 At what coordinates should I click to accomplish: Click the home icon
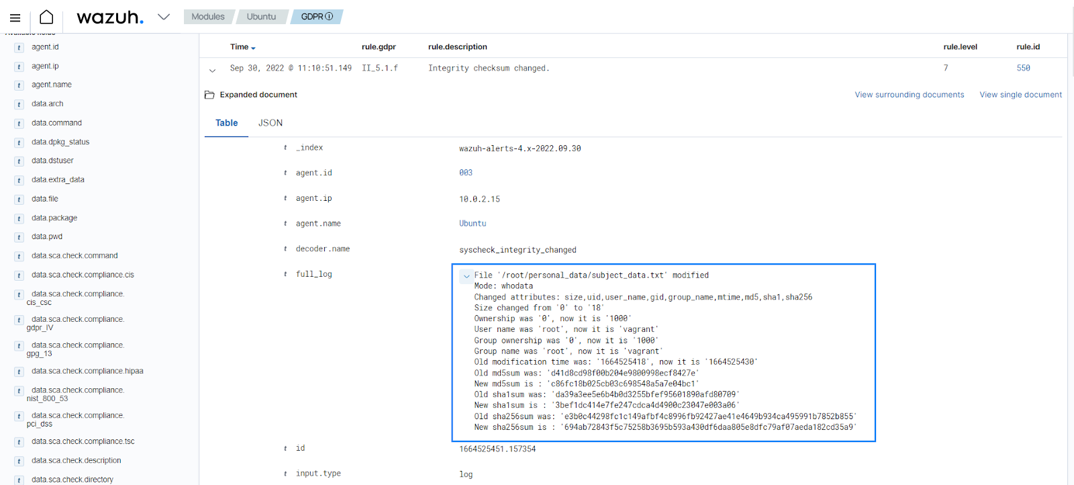pyautogui.click(x=46, y=17)
